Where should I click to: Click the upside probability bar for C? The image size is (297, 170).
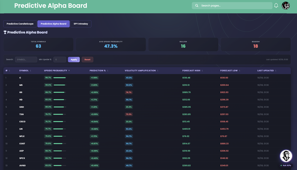60,78
